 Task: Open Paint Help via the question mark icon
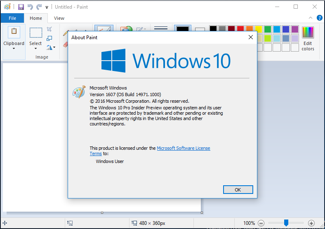319,18
